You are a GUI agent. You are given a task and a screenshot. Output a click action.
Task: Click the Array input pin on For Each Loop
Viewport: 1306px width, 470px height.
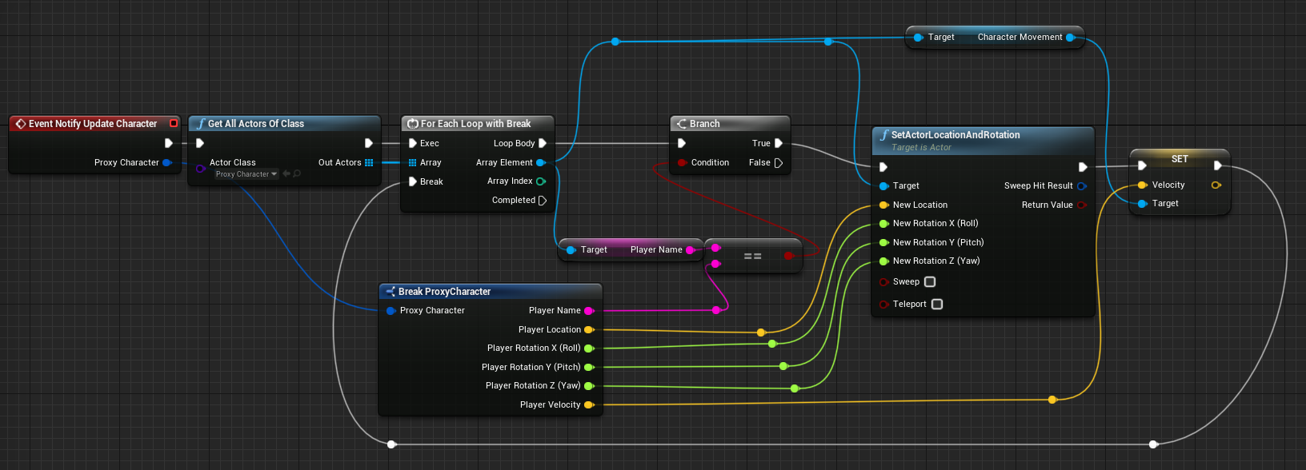[x=412, y=162]
